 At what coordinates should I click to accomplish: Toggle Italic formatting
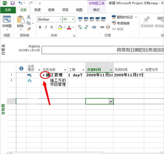[46, 27]
